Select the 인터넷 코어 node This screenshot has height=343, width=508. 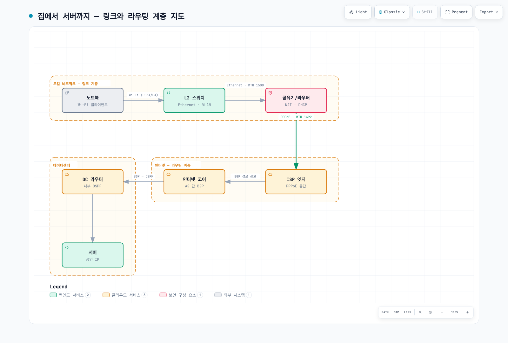194,182
